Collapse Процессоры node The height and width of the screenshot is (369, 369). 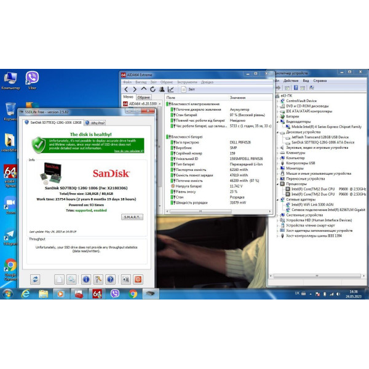[x=278, y=184]
